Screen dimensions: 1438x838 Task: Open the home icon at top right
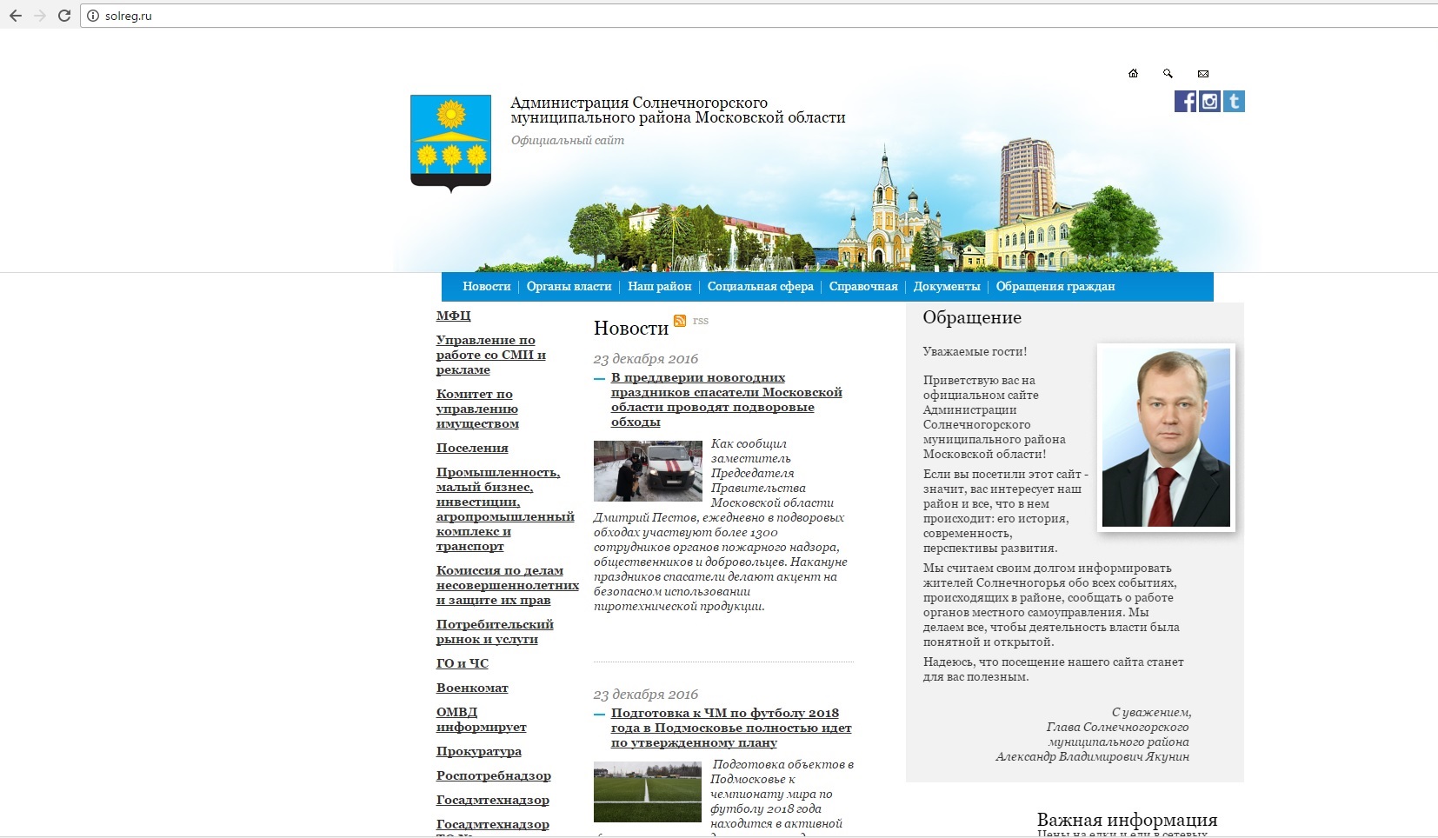pyautogui.click(x=1133, y=73)
